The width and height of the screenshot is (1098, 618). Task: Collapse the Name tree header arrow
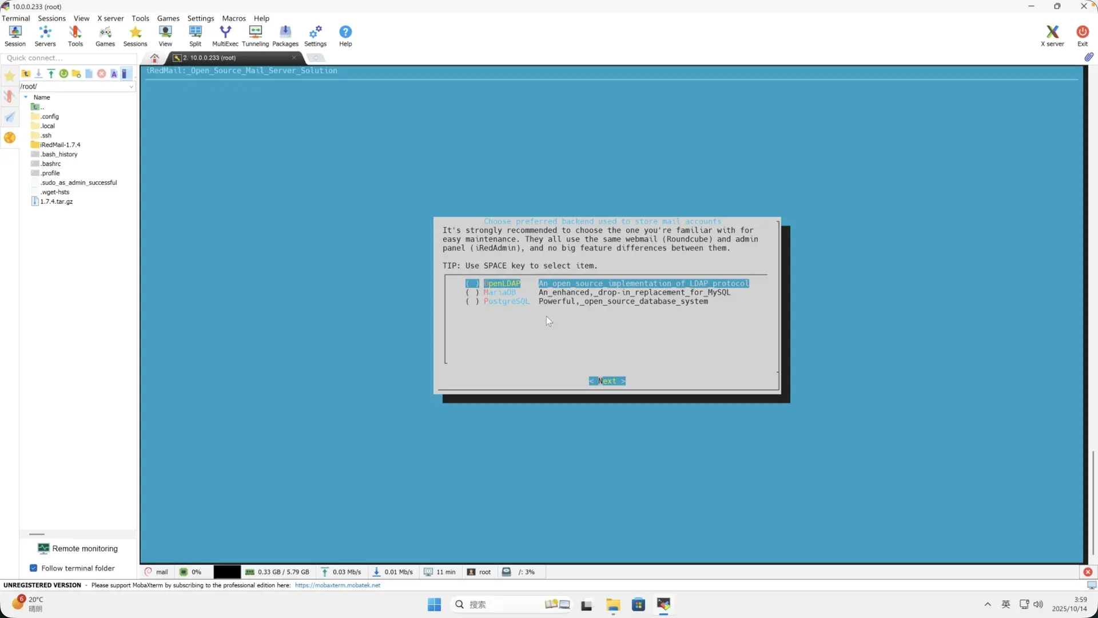[x=26, y=97]
